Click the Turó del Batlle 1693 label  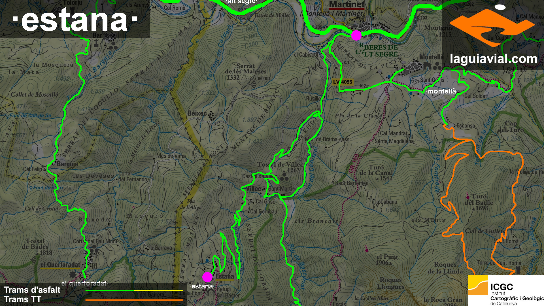click(479, 202)
